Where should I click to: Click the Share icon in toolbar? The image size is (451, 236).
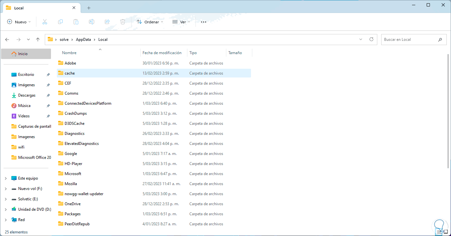[107, 22]
